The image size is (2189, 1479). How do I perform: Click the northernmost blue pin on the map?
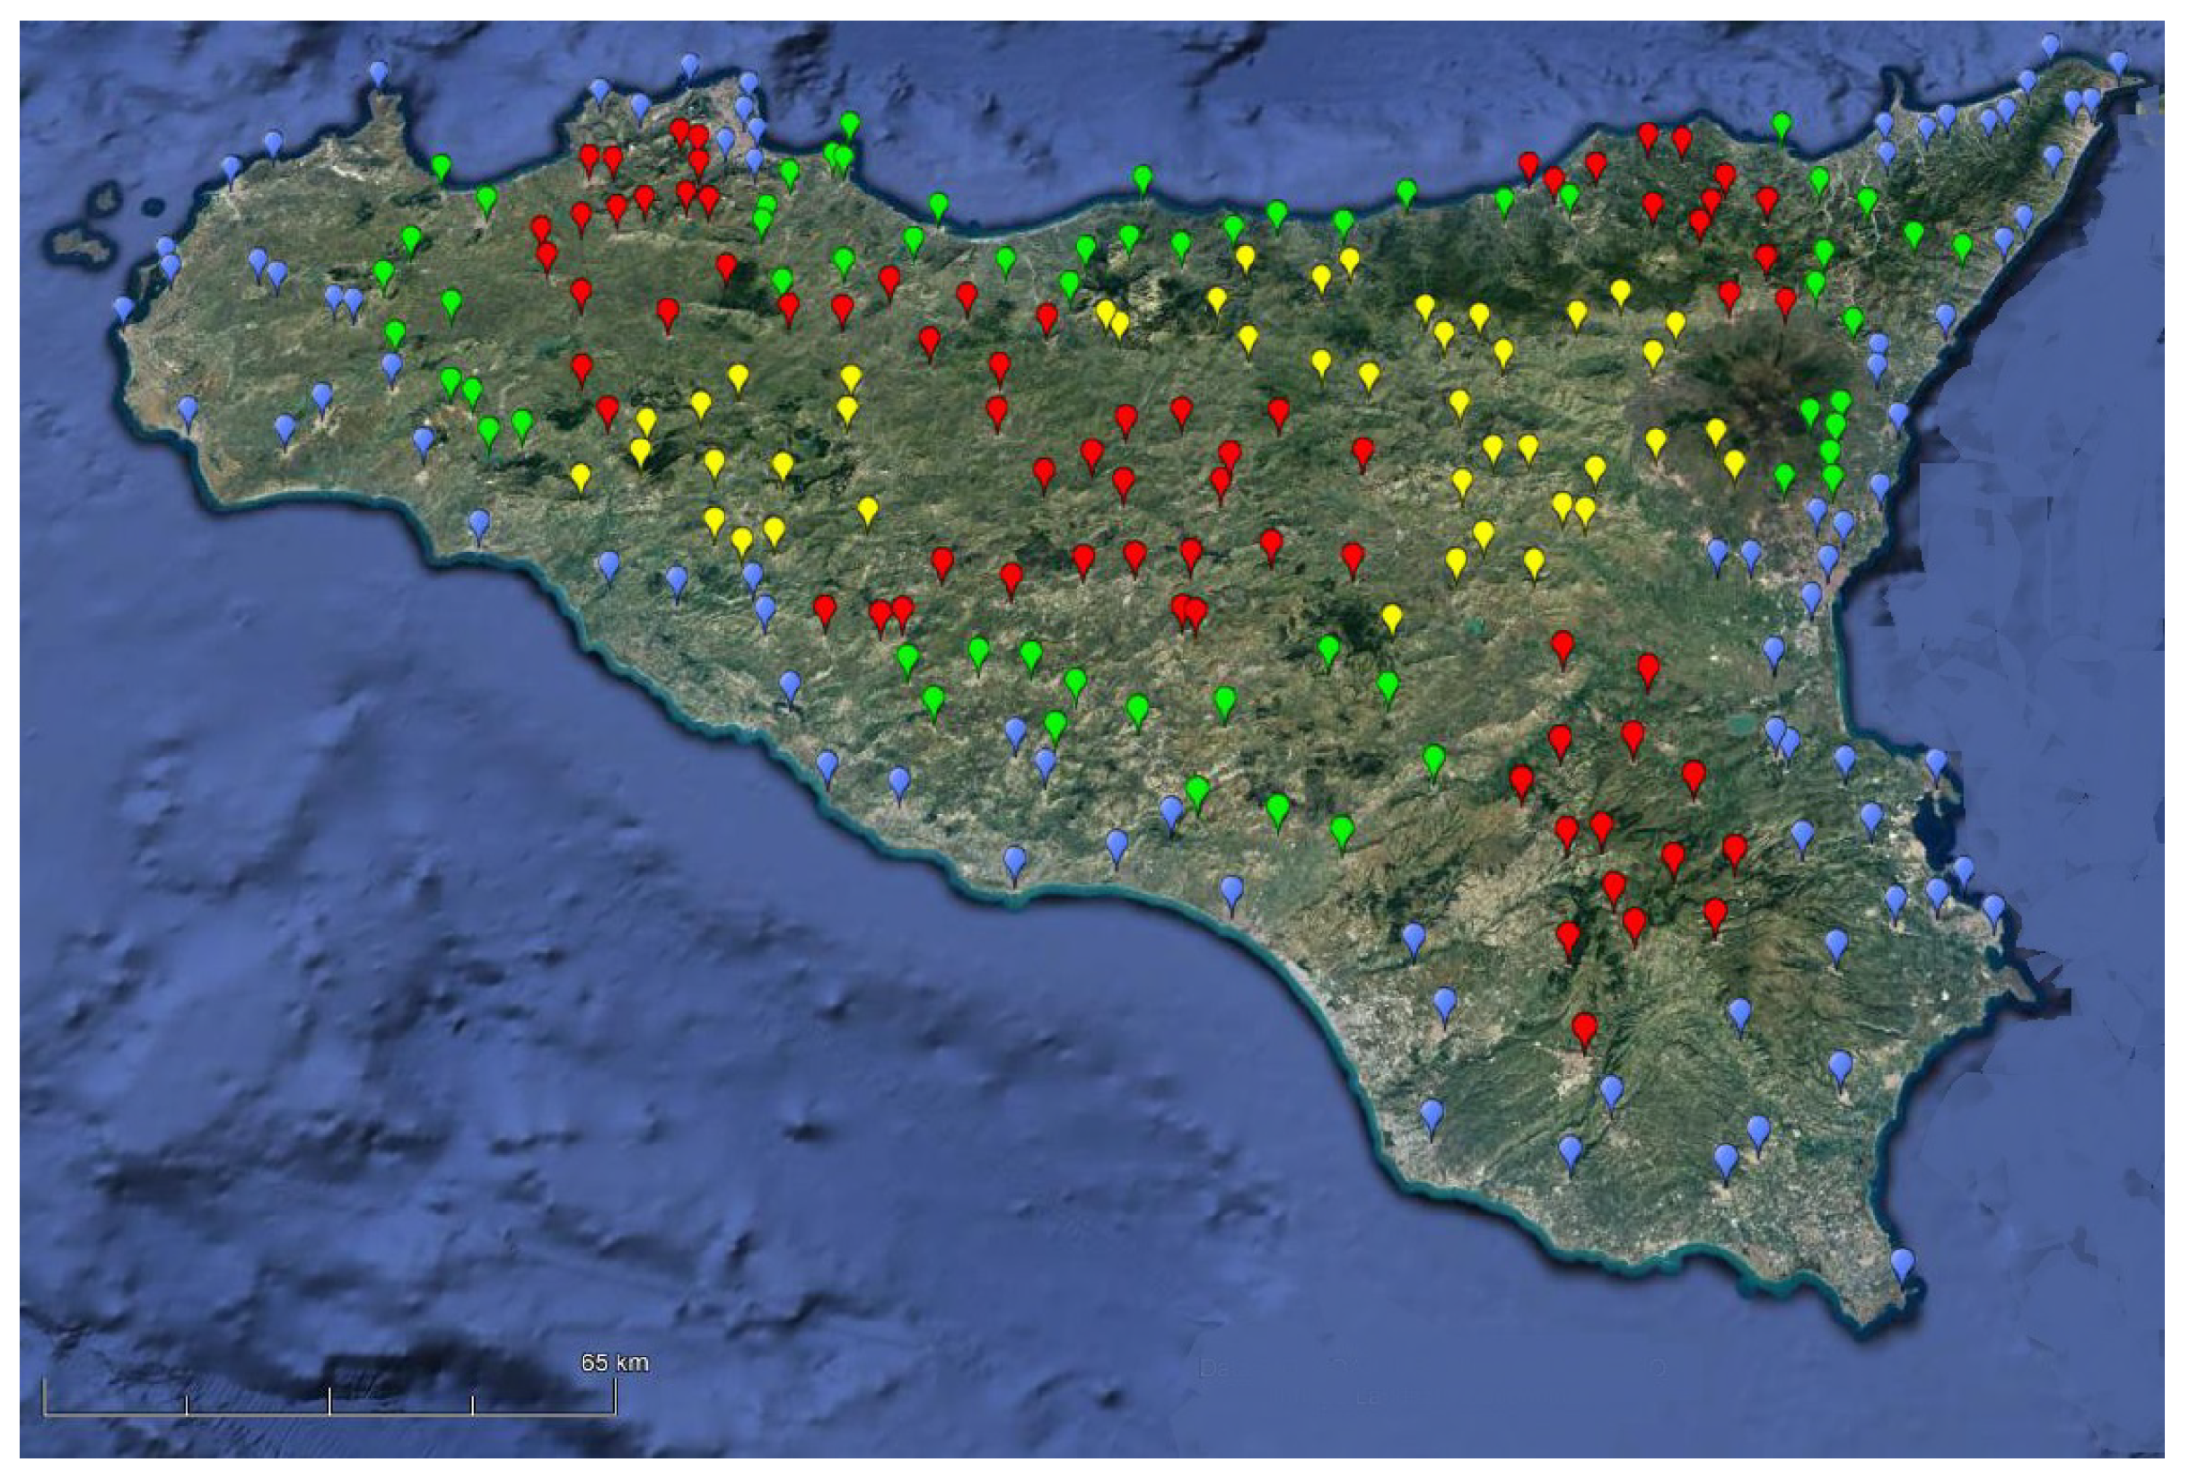2050,45
